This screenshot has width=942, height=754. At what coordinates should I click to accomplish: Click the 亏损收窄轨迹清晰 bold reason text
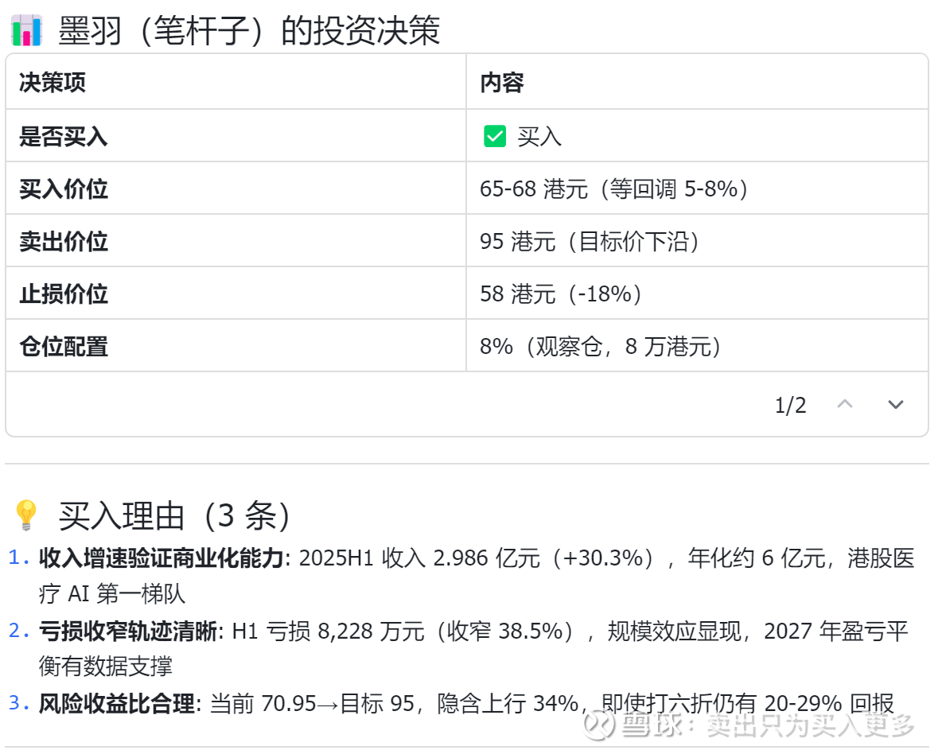tap(127, 632)
